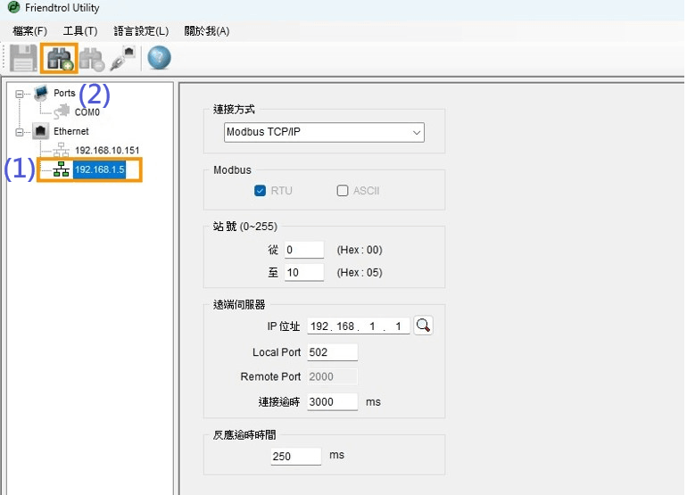
Task: Click the IP address search magnifier
Action: pos(424,326)
